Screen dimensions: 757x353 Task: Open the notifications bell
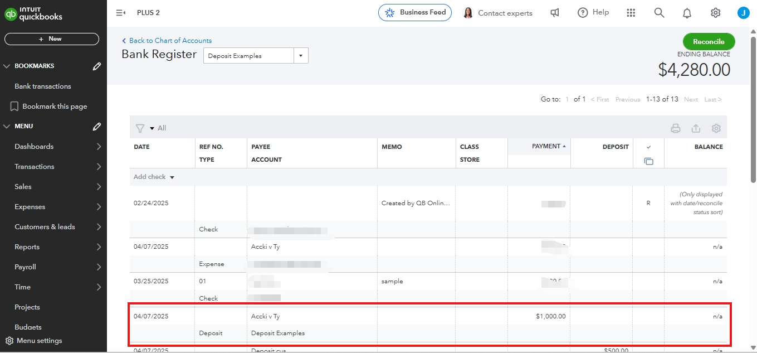pos(687,13)
